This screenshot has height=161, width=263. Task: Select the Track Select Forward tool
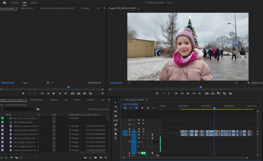tap(116, 107)
